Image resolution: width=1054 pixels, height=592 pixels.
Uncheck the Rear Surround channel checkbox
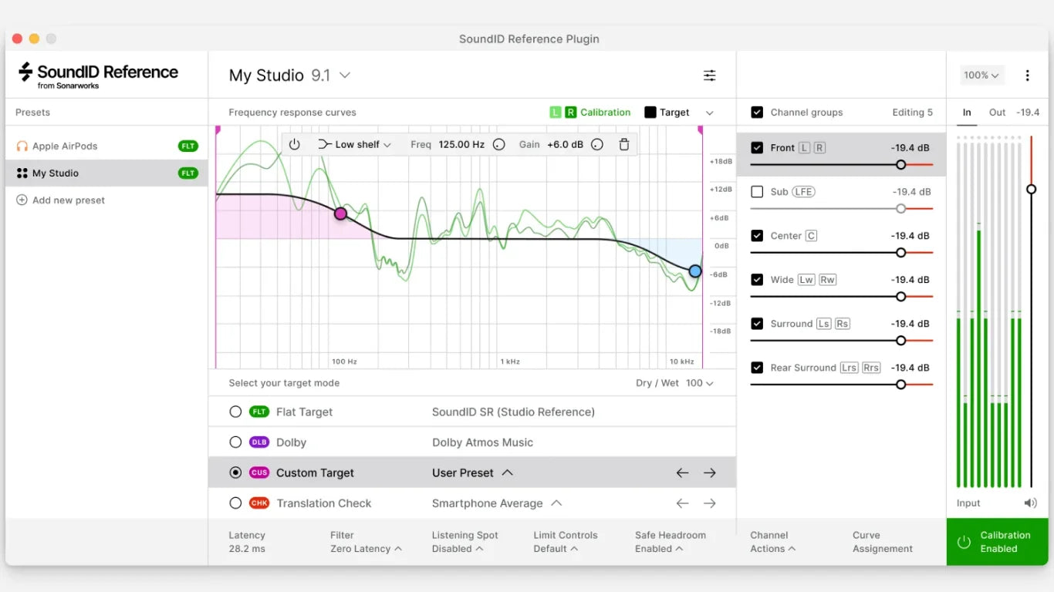pos(757,368)
